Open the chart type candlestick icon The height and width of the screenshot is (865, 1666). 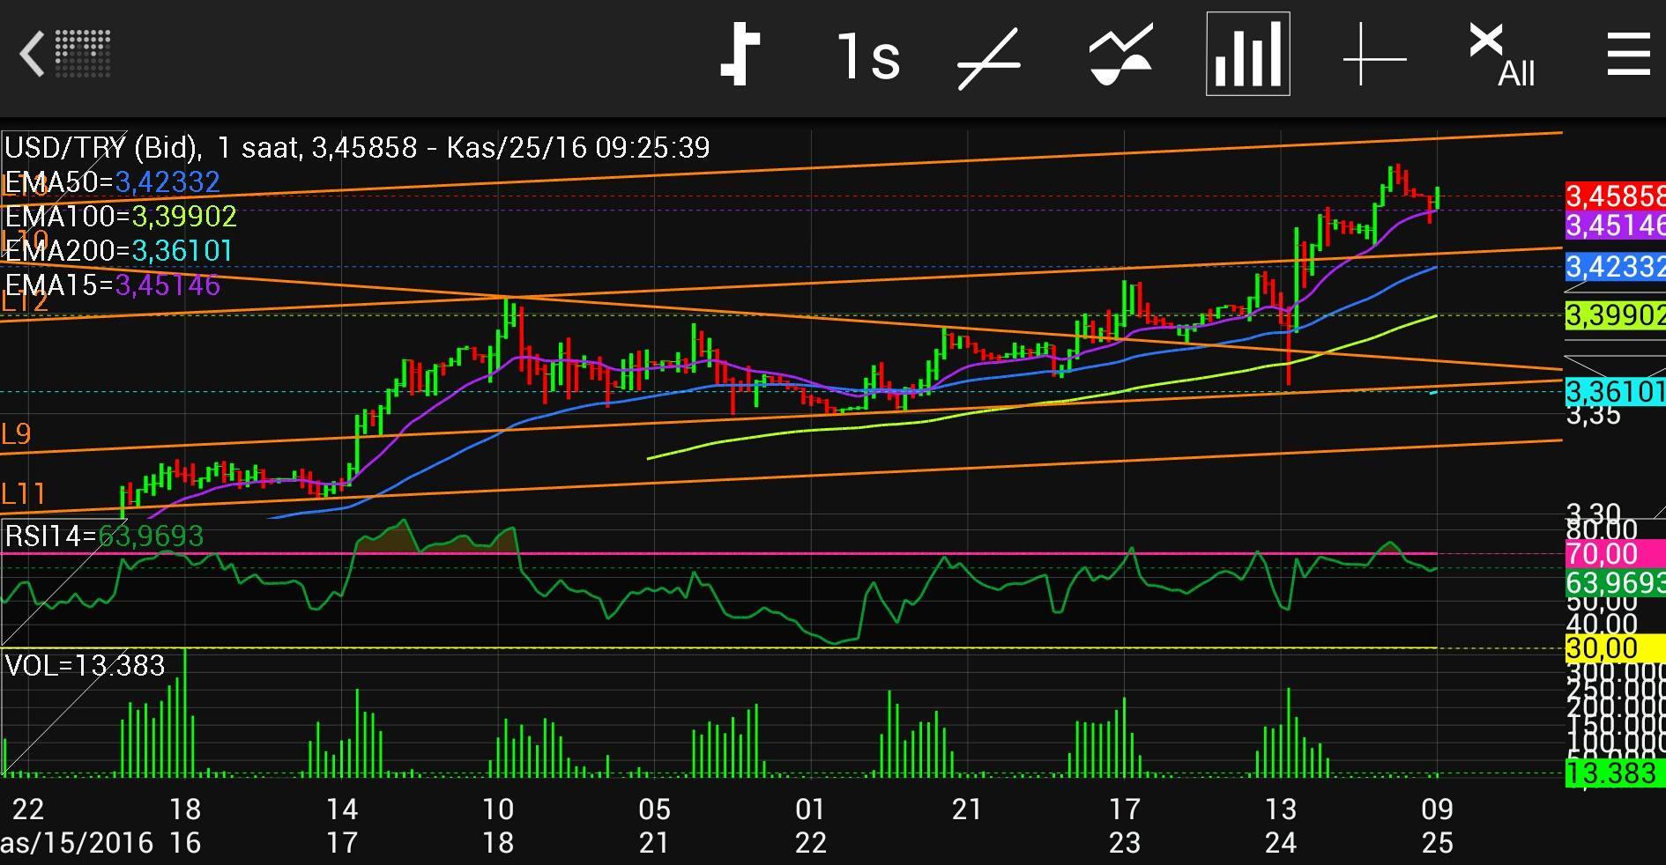tap(740, 56)
